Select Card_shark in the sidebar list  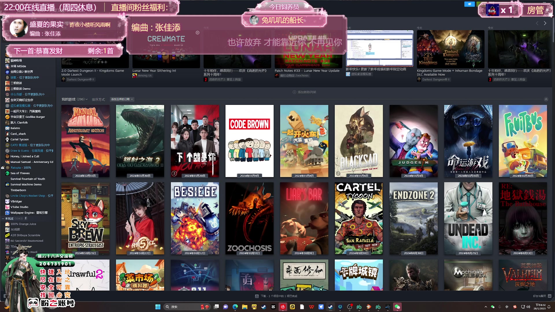tap(18, 134)
